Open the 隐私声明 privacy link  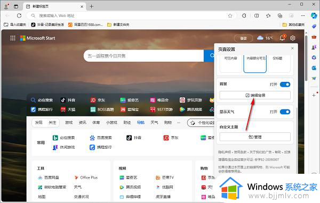(x=225, y=152)
